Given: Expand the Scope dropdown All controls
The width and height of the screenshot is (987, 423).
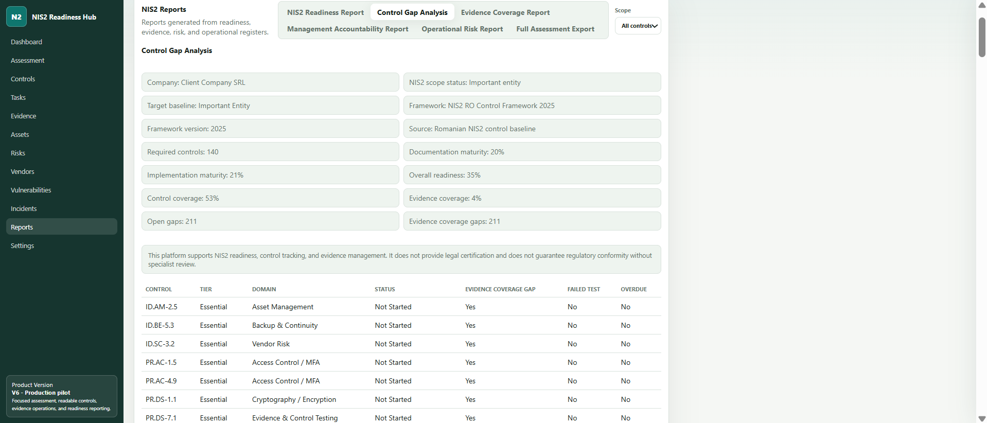Looking at the screenshot, I should click(x=638, y=26).
